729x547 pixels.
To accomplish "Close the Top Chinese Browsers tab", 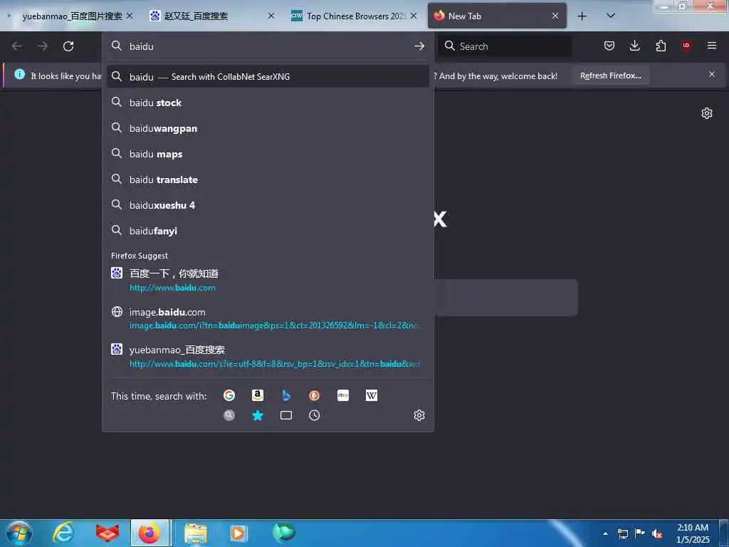I will pos(414,16).
